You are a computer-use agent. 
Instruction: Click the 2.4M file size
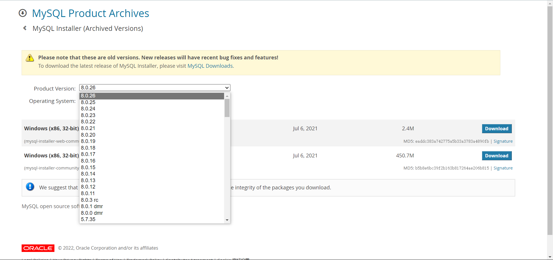pyautogui.click(x=408, y=129)
